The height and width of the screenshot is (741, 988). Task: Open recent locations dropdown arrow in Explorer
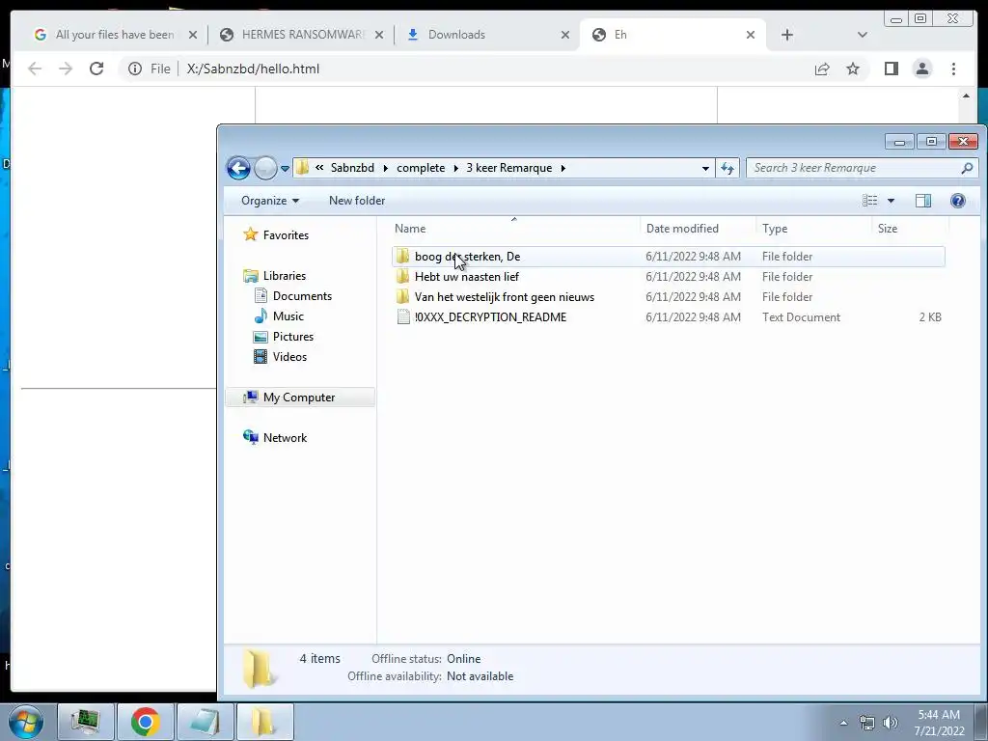tap(285, 169)
